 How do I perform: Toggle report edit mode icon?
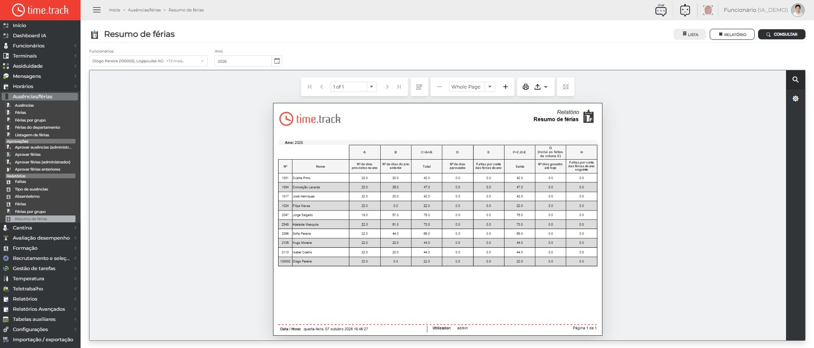tap(419, 87)
